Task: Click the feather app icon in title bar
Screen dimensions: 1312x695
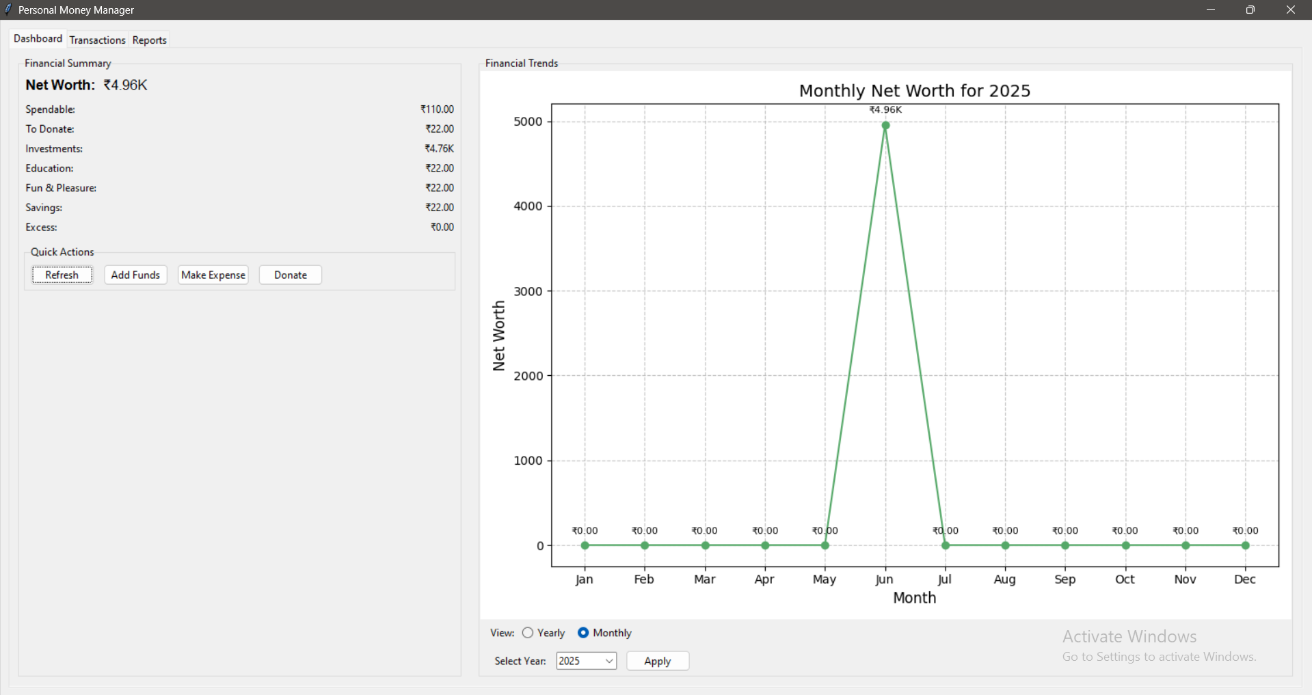Action: [x=8, y=10]
